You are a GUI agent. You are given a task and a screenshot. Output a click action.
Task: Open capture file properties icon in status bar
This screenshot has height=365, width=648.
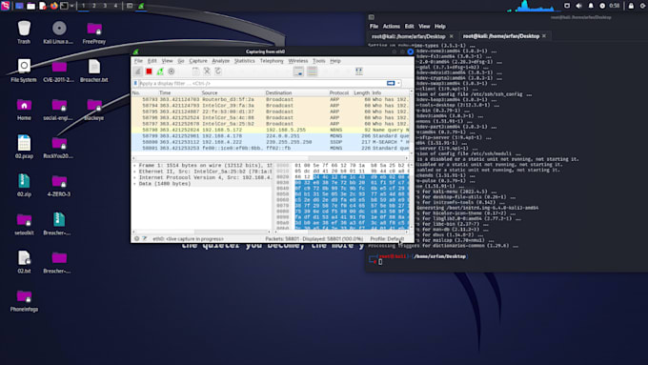[145, 239]
